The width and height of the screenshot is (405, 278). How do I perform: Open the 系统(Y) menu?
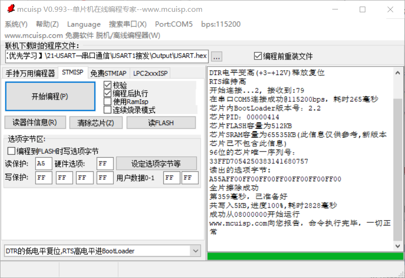click(x=16, y=24)
